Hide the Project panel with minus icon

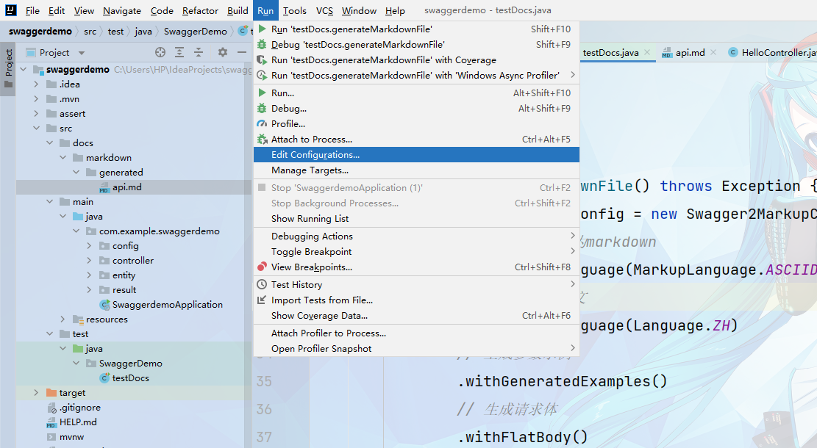coord(242,52)
